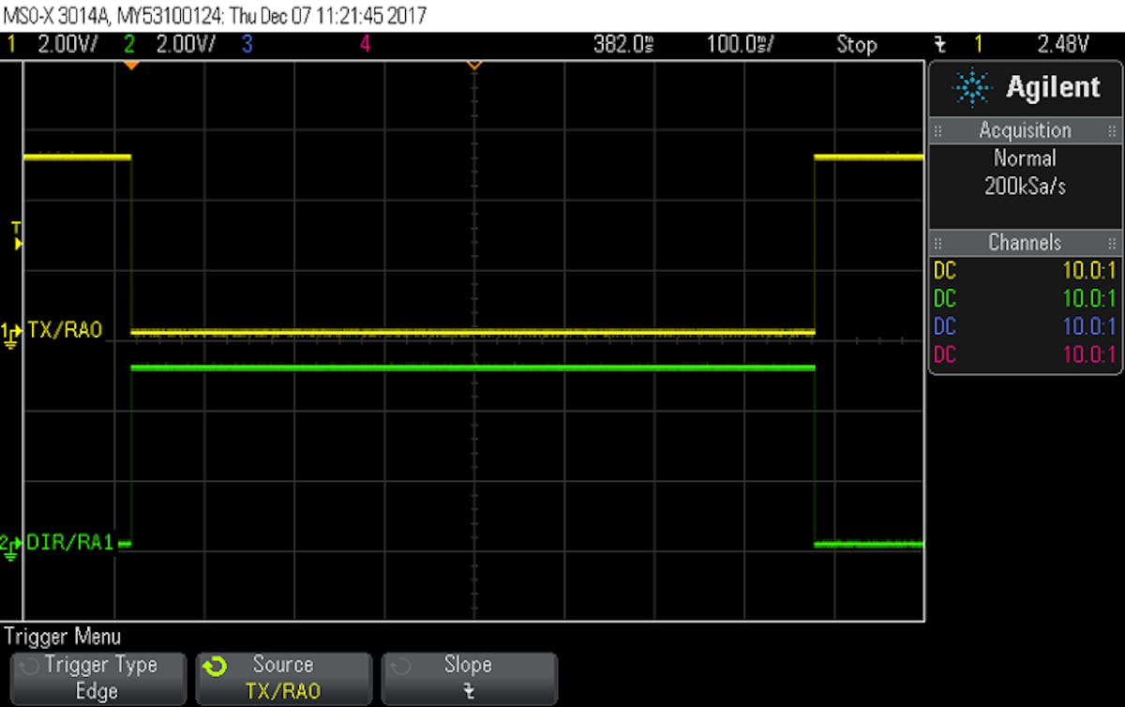The width and height of the screenshot is (1125, 707).
Task: Open the Trigger Type Edge softkey
Action: coord(97,679)
